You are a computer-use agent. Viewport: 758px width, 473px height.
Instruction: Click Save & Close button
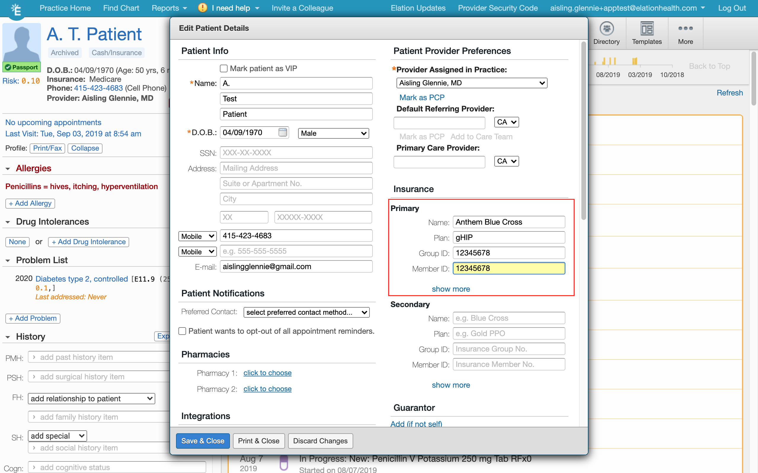point(203,441)
